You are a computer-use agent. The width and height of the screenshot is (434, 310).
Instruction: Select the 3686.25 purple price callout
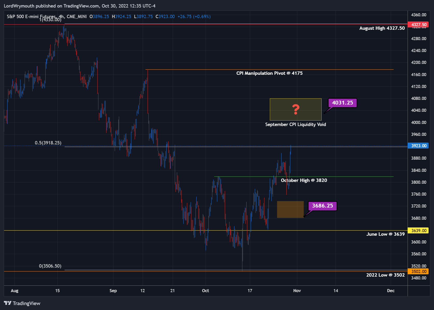coord(322,206)
